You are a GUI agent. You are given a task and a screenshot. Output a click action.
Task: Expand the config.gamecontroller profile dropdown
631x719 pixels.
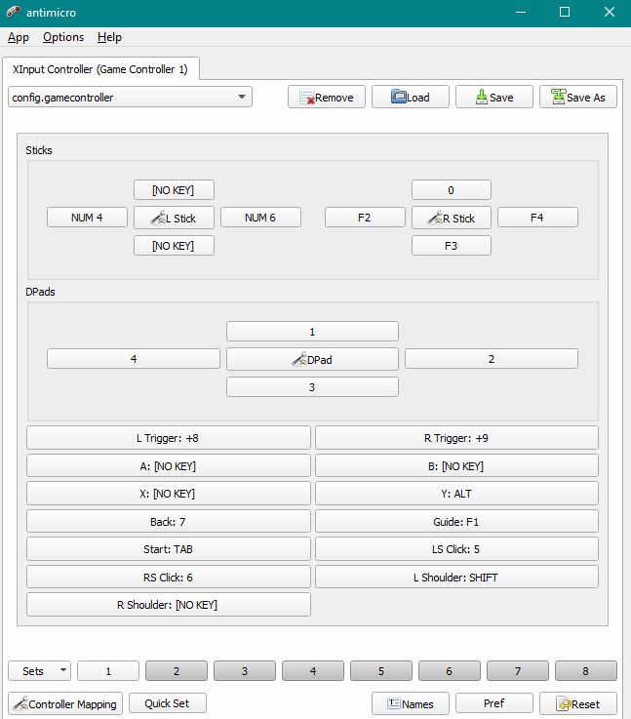tap(130, 98)
